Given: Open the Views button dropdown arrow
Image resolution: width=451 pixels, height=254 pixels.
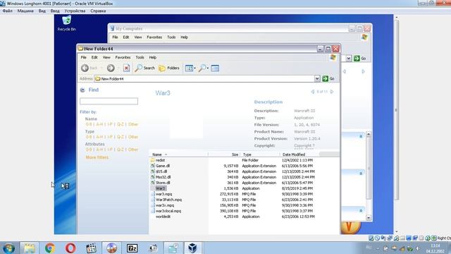Looking at the screenshot, I should 194,68.
